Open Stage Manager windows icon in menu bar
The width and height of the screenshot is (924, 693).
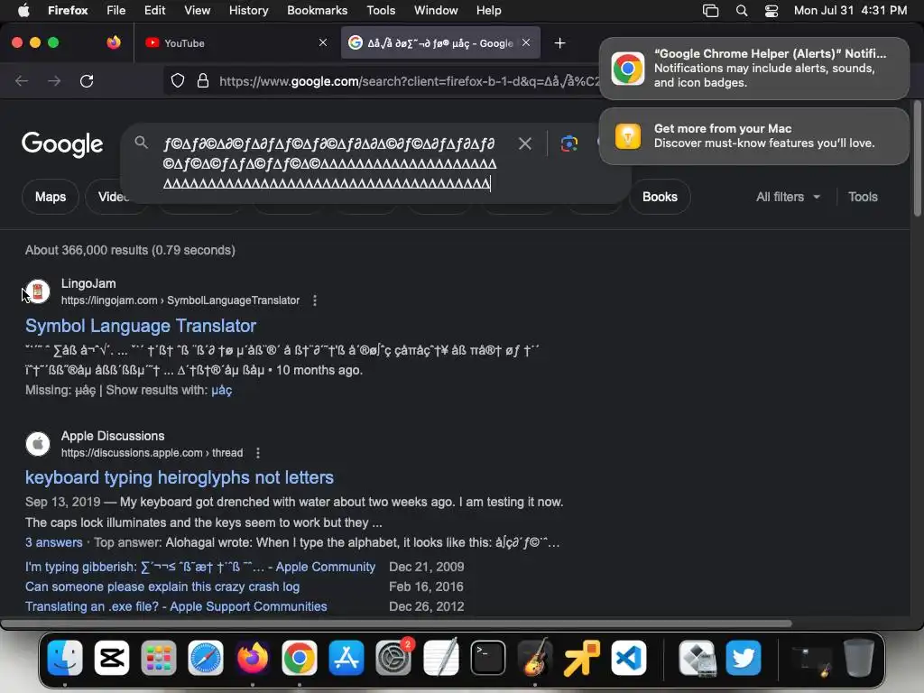[711, 11]
